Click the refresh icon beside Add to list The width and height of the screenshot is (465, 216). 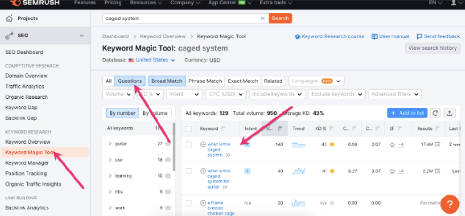[x=435, y=113]
